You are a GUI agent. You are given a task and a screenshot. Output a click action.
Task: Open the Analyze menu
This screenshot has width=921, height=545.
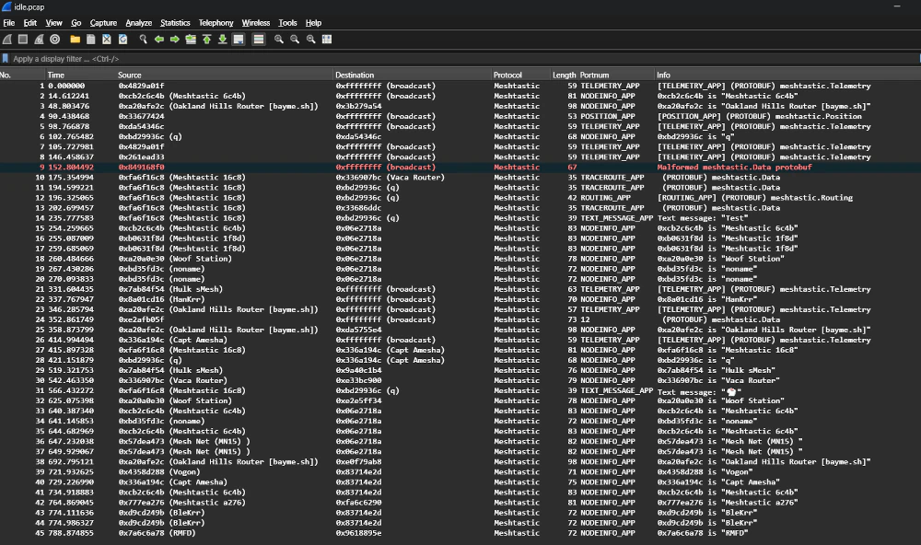(x=139, y=23)
